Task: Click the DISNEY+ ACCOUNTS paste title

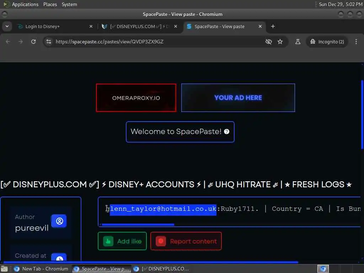Action: (176, 184)
